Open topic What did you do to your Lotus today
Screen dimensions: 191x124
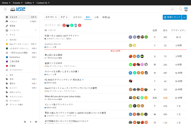click(x=63, y=96)
